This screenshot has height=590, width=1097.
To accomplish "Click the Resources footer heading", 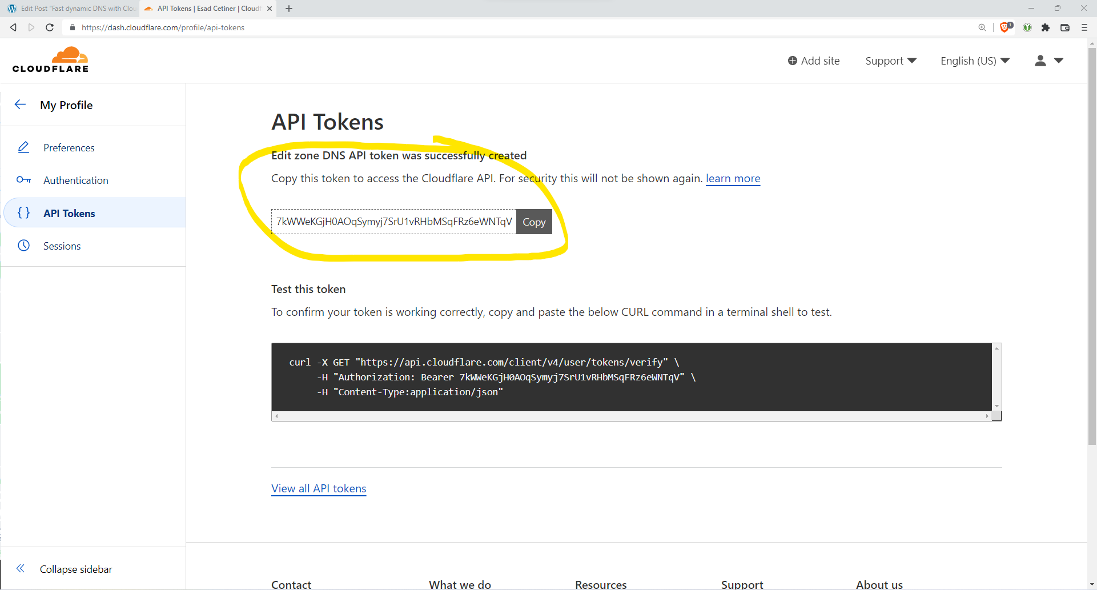I will coord(601,584).
